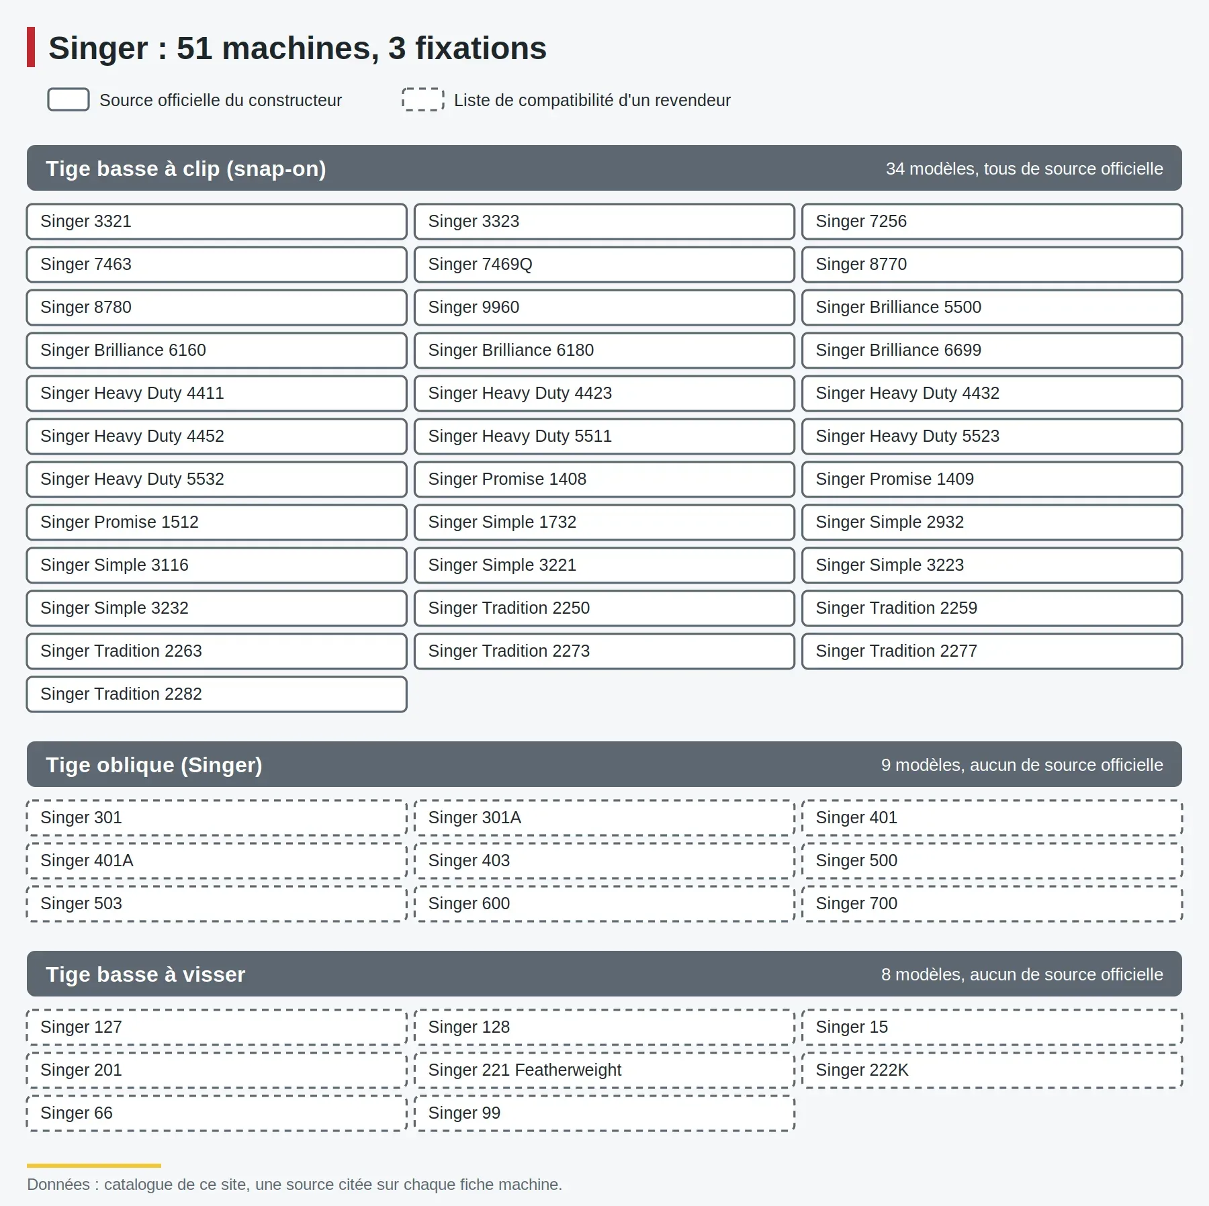This screenshot has width=1209, height=1206.
Task: Select the Singer 7256 card
Action: click(x=992, y=222)
